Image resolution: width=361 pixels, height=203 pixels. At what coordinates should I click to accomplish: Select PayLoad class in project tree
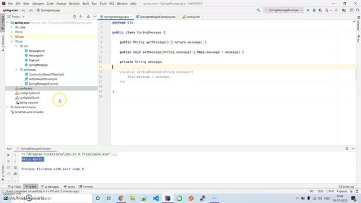(x=34, y=60)
